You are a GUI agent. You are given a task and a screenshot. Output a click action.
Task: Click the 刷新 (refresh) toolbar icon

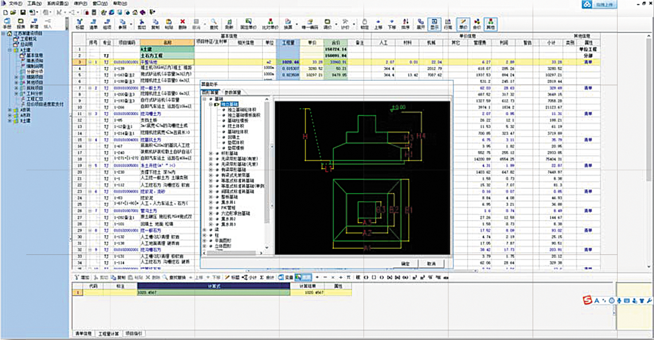click(229, 24)
